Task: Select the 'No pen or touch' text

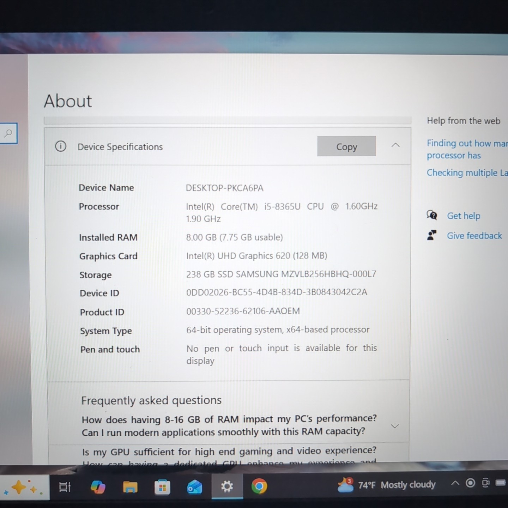Action: click(x=282, y=354)
